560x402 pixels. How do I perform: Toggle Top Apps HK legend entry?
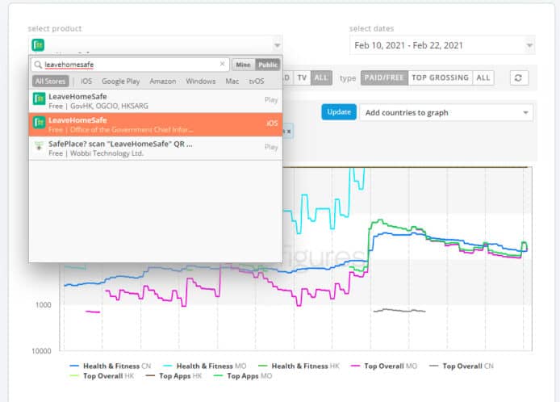click(173, 376)
